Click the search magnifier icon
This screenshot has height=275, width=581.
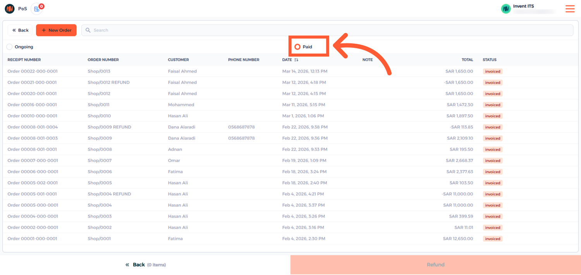coord(88,30)
